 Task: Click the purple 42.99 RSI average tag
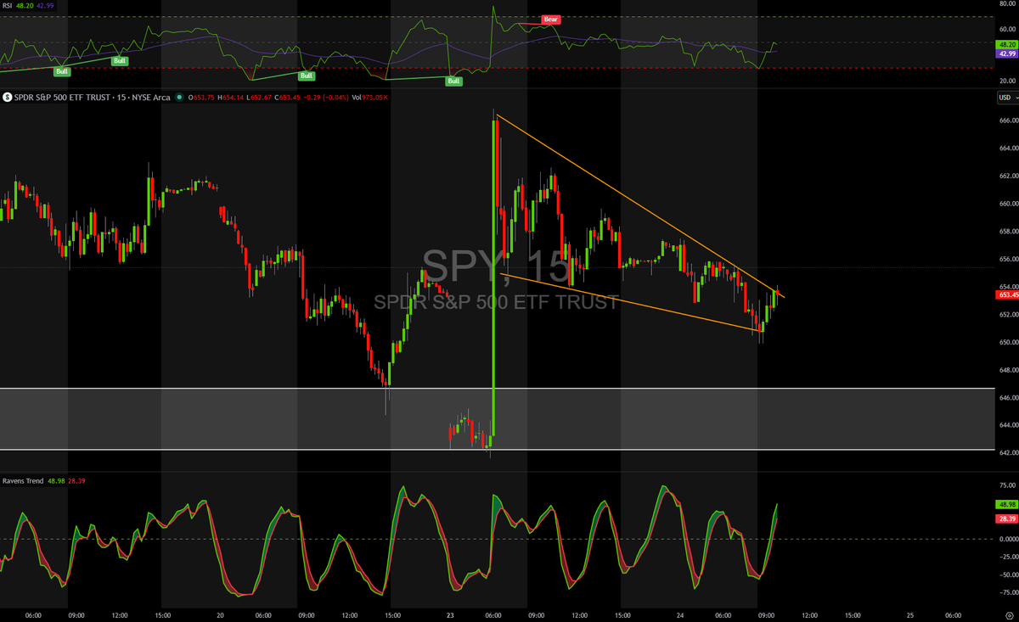1005,54
